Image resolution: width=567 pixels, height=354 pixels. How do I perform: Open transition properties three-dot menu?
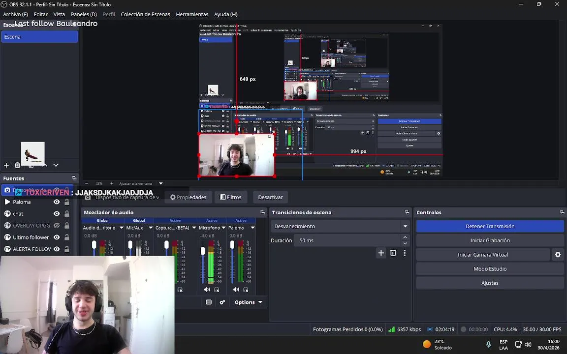click(x=405, y=253)
